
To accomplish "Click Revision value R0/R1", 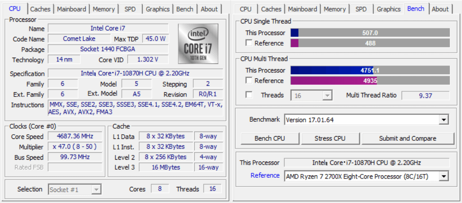I will click(x=208, y=94).
